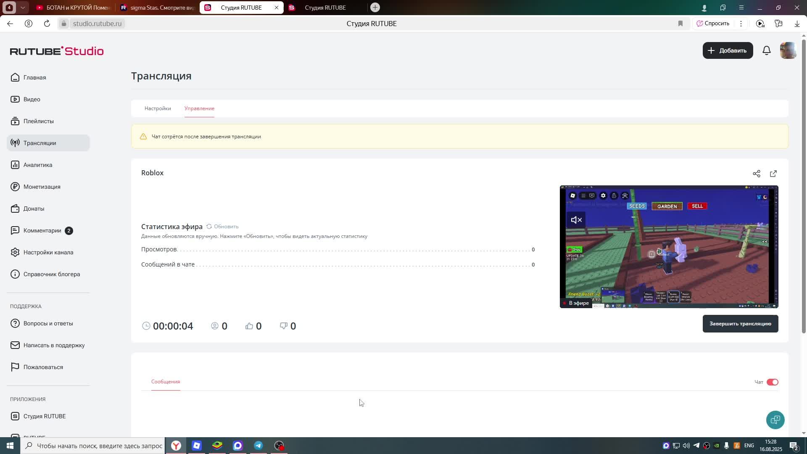Open Монетизация section in sidebar
Screen dimensions: 807x454
click(42, 187)
